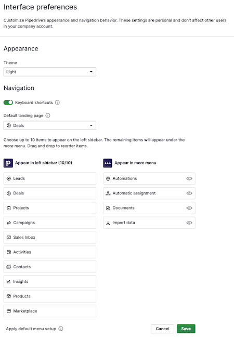
Task: Toggle the Keyboard shortcuts switch
Action: pyautogui.click(x=8, y=102)
